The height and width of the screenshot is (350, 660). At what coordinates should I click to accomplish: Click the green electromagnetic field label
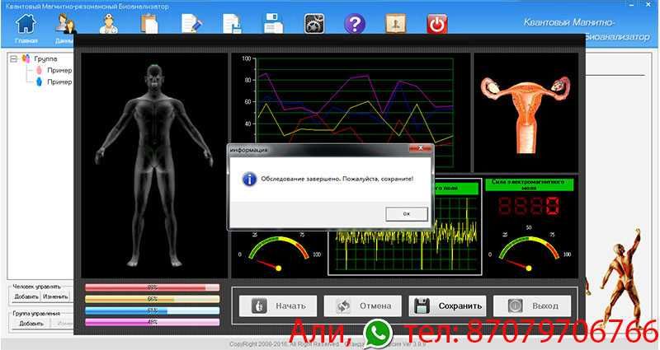click(529, 184)
